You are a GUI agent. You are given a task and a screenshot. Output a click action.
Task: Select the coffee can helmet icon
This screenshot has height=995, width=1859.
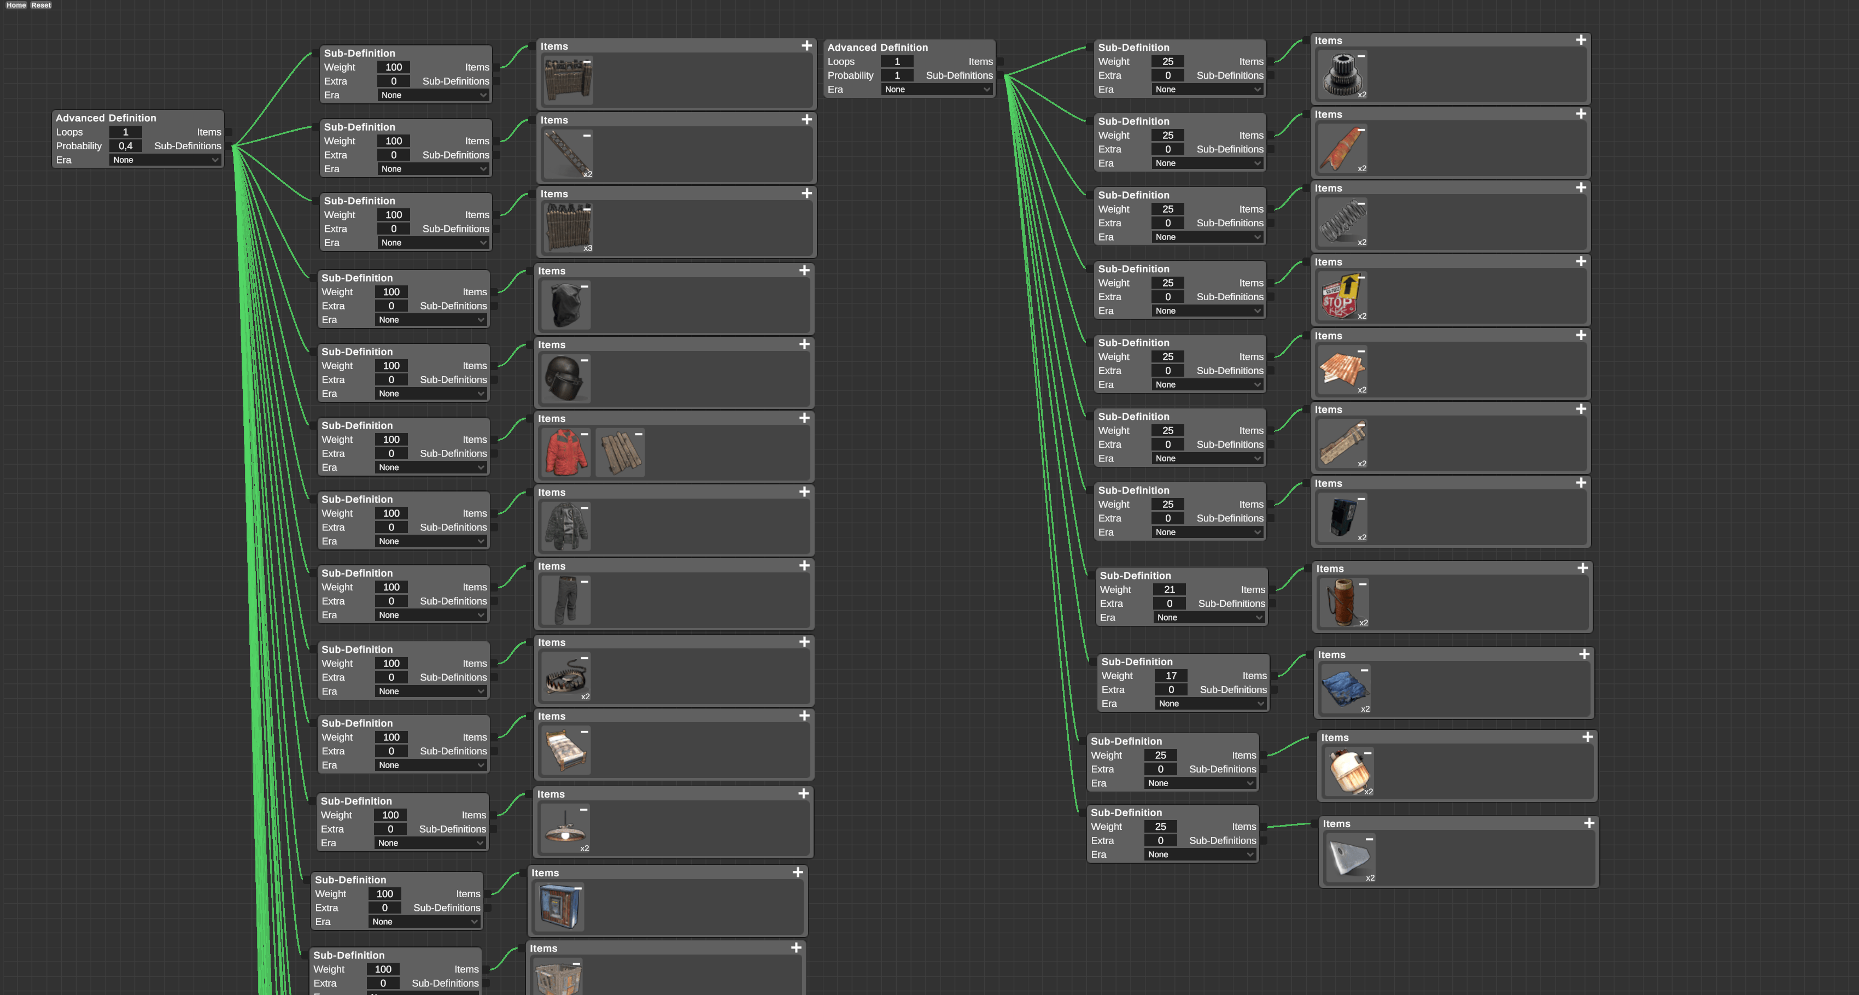tap(565, 379)
